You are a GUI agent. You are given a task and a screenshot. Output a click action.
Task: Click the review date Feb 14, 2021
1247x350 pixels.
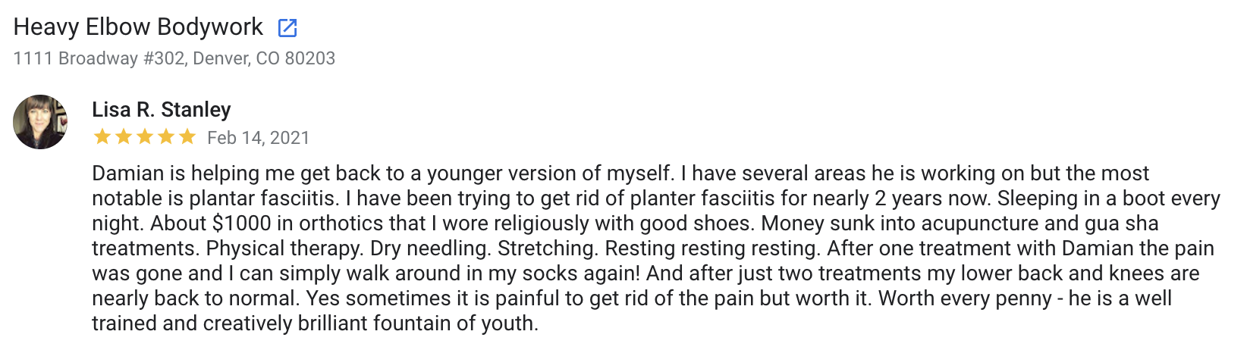[259, 138]
